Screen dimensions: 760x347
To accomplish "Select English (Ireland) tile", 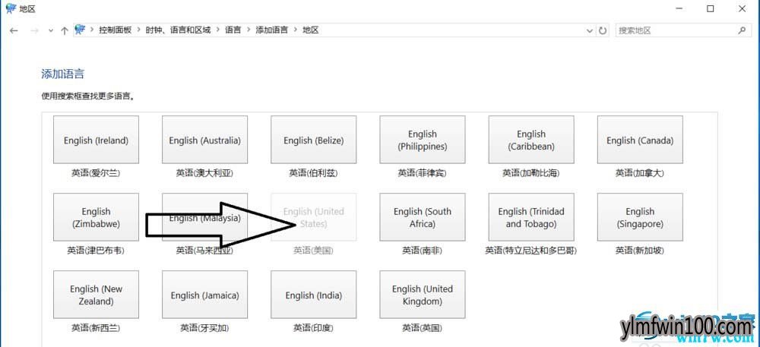I will pos(96,140).
